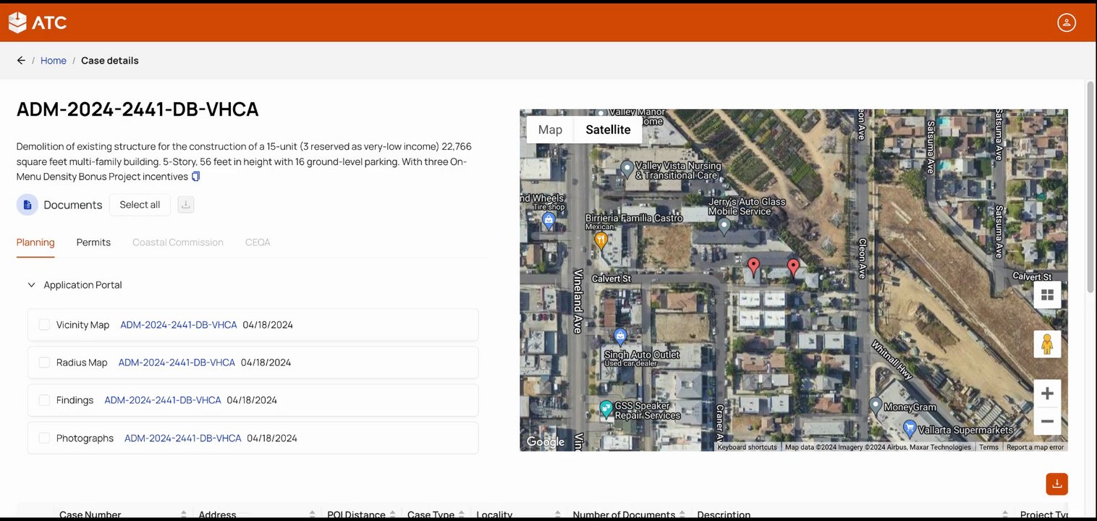Zoom out on the map
The image size is (1097, 521).
coord(1047,421)
